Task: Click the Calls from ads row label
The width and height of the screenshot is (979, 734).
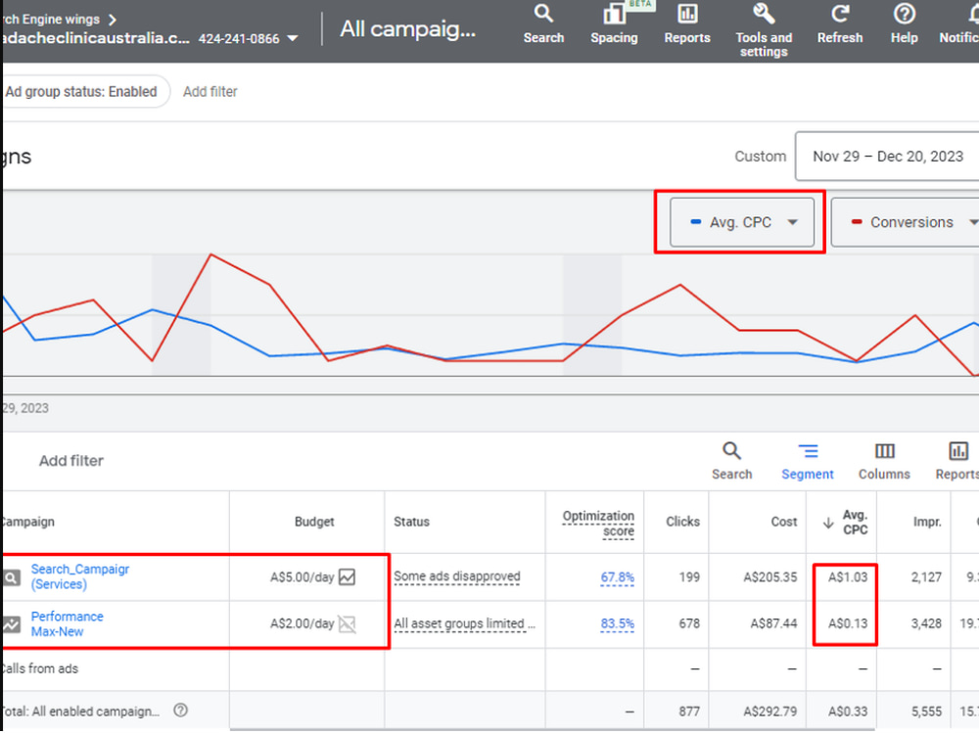Action: click(40, 669)
